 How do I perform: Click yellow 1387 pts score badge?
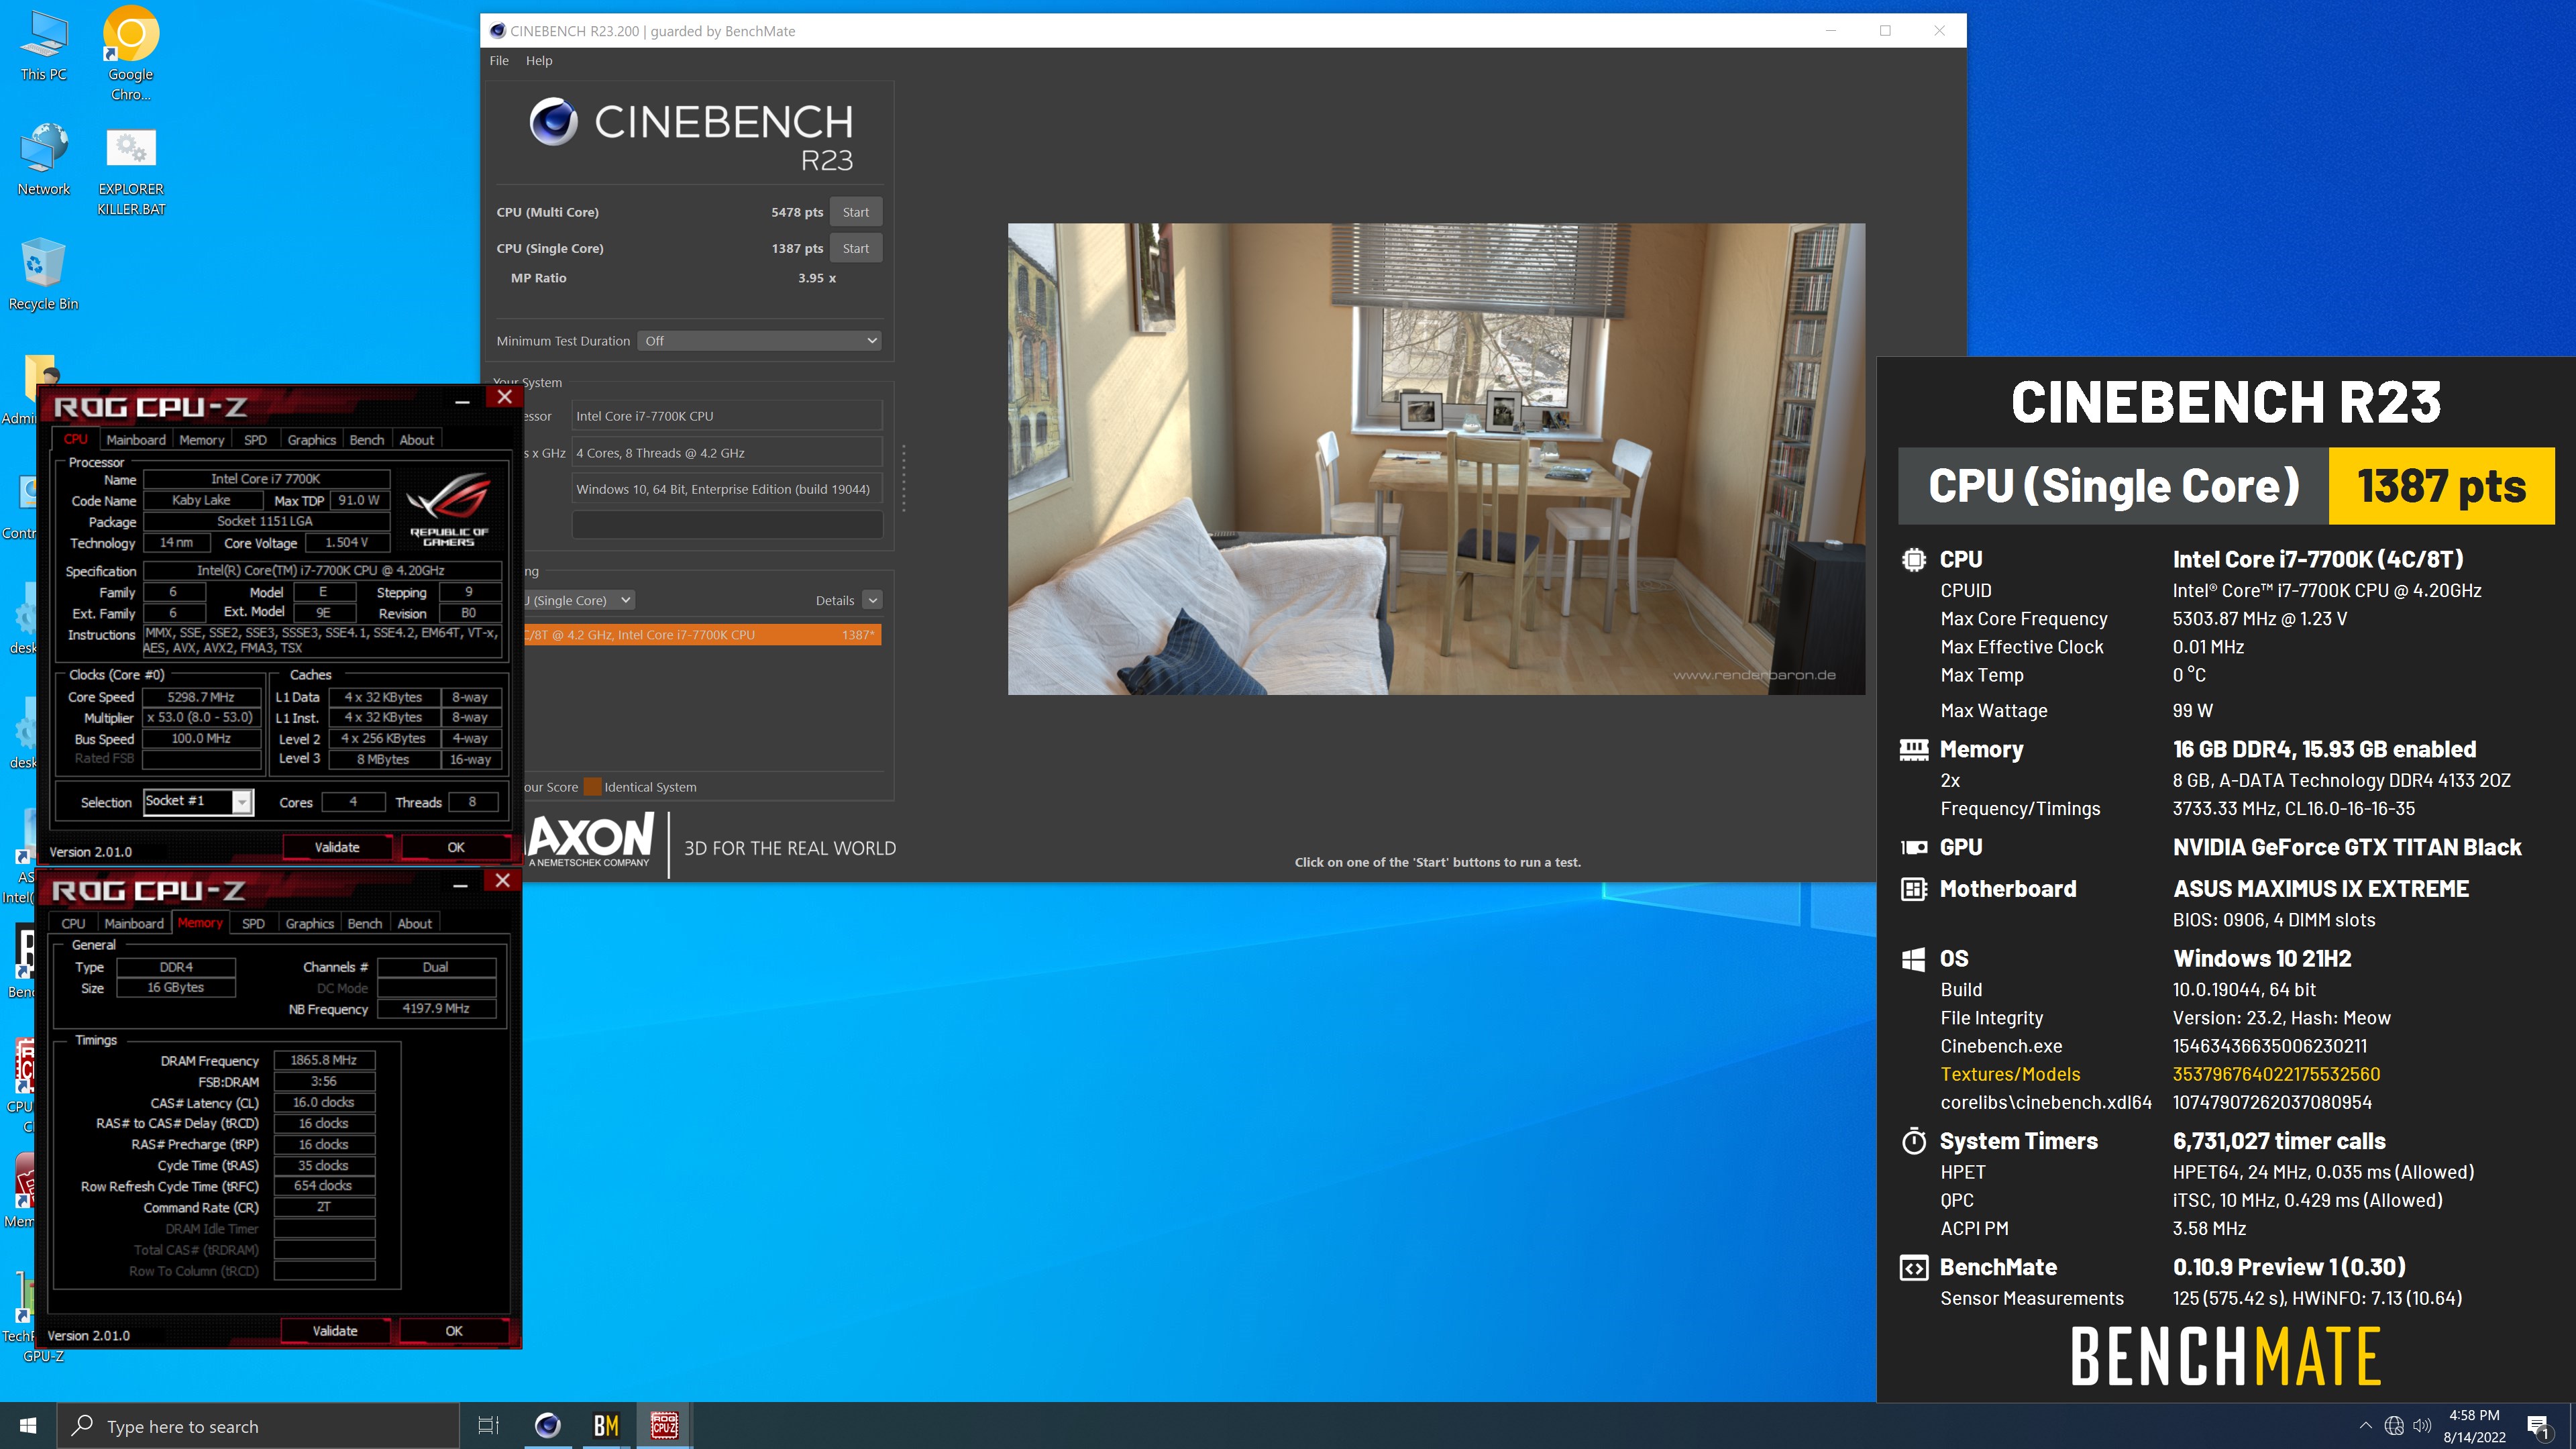pos(2441,486)
